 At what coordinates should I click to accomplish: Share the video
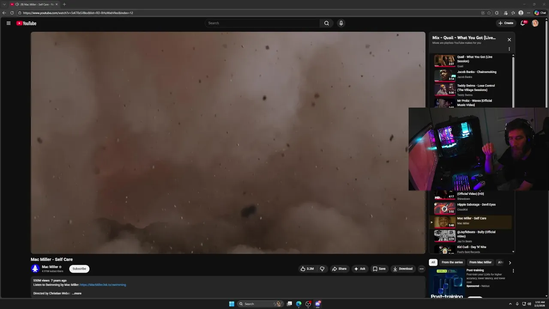339,269
